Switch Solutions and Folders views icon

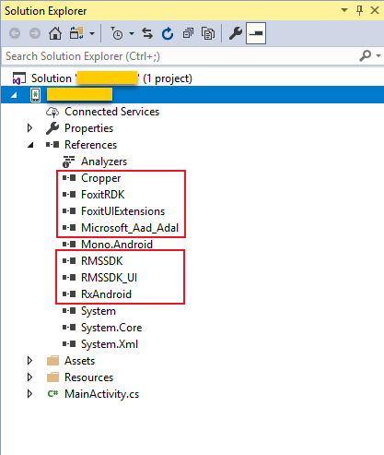[76, 33]
